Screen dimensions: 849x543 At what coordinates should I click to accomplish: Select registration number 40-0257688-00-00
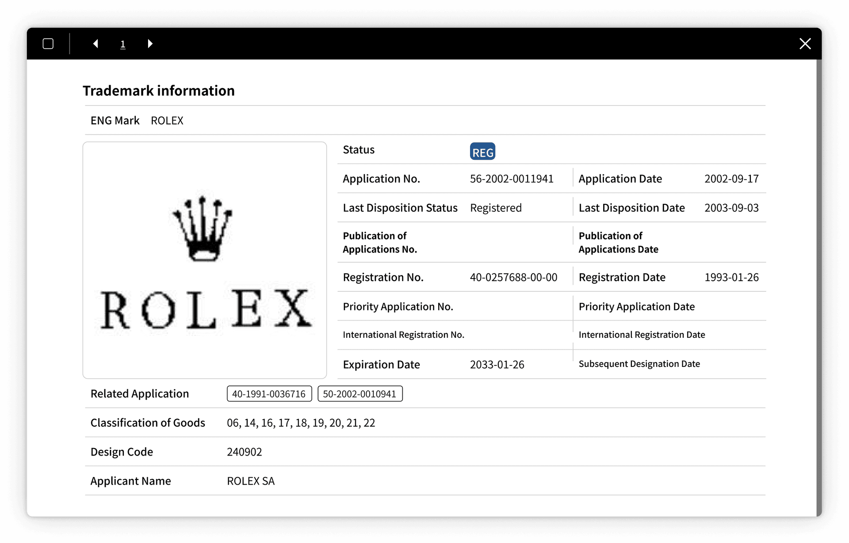tap(513, 277)
